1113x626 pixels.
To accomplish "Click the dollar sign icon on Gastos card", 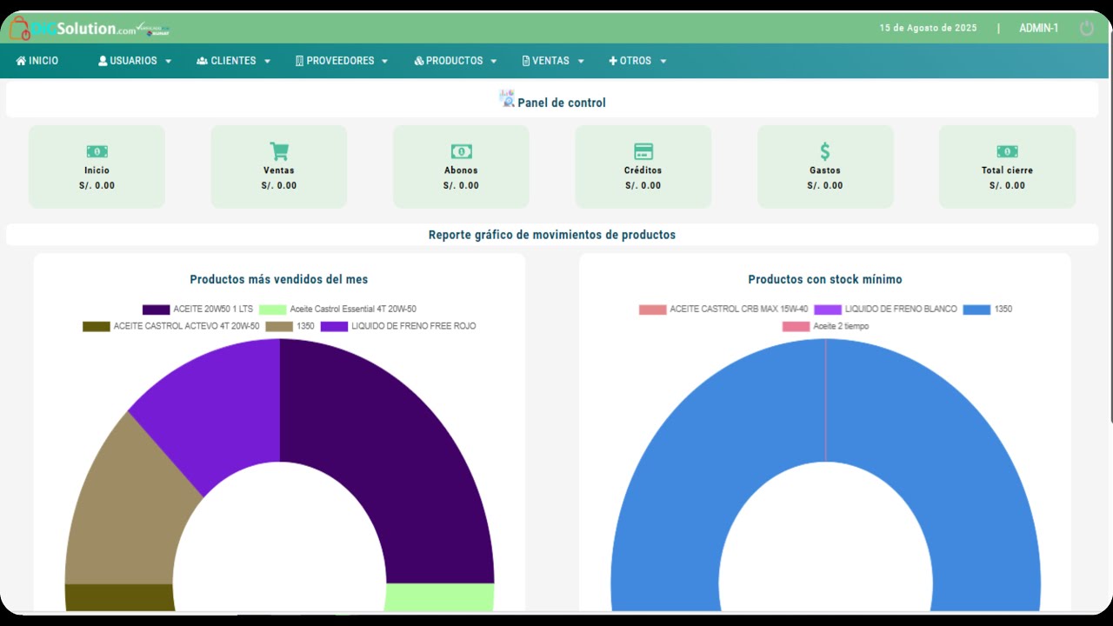I will (825, 151).
